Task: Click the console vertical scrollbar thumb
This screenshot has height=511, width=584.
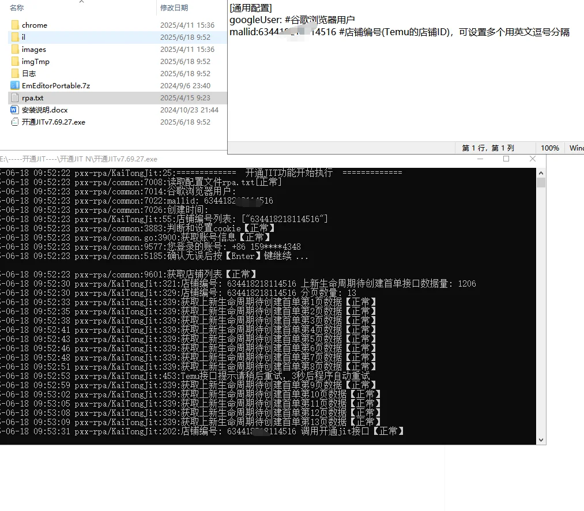Action: [x=541, y=183]
